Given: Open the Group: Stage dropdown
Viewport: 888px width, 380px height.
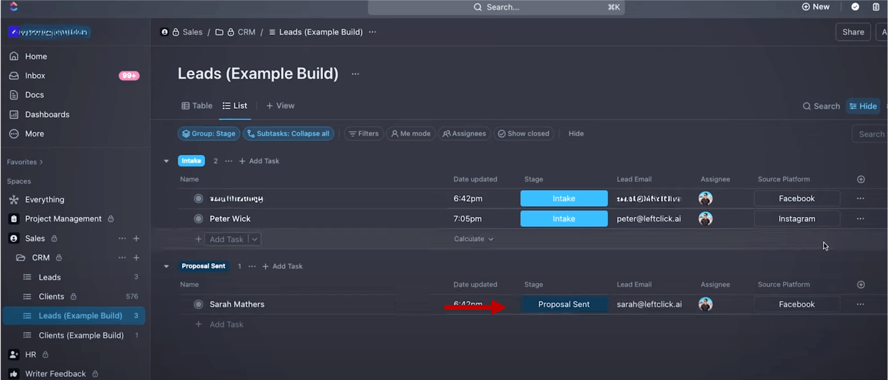Looking at the screenshot, I should pos(209,134).
